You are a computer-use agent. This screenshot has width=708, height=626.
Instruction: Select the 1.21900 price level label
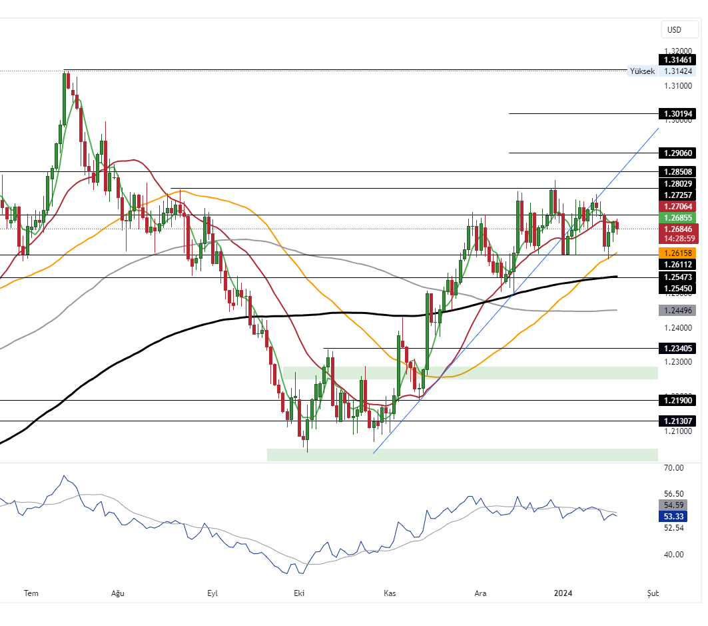pos(677,401)
